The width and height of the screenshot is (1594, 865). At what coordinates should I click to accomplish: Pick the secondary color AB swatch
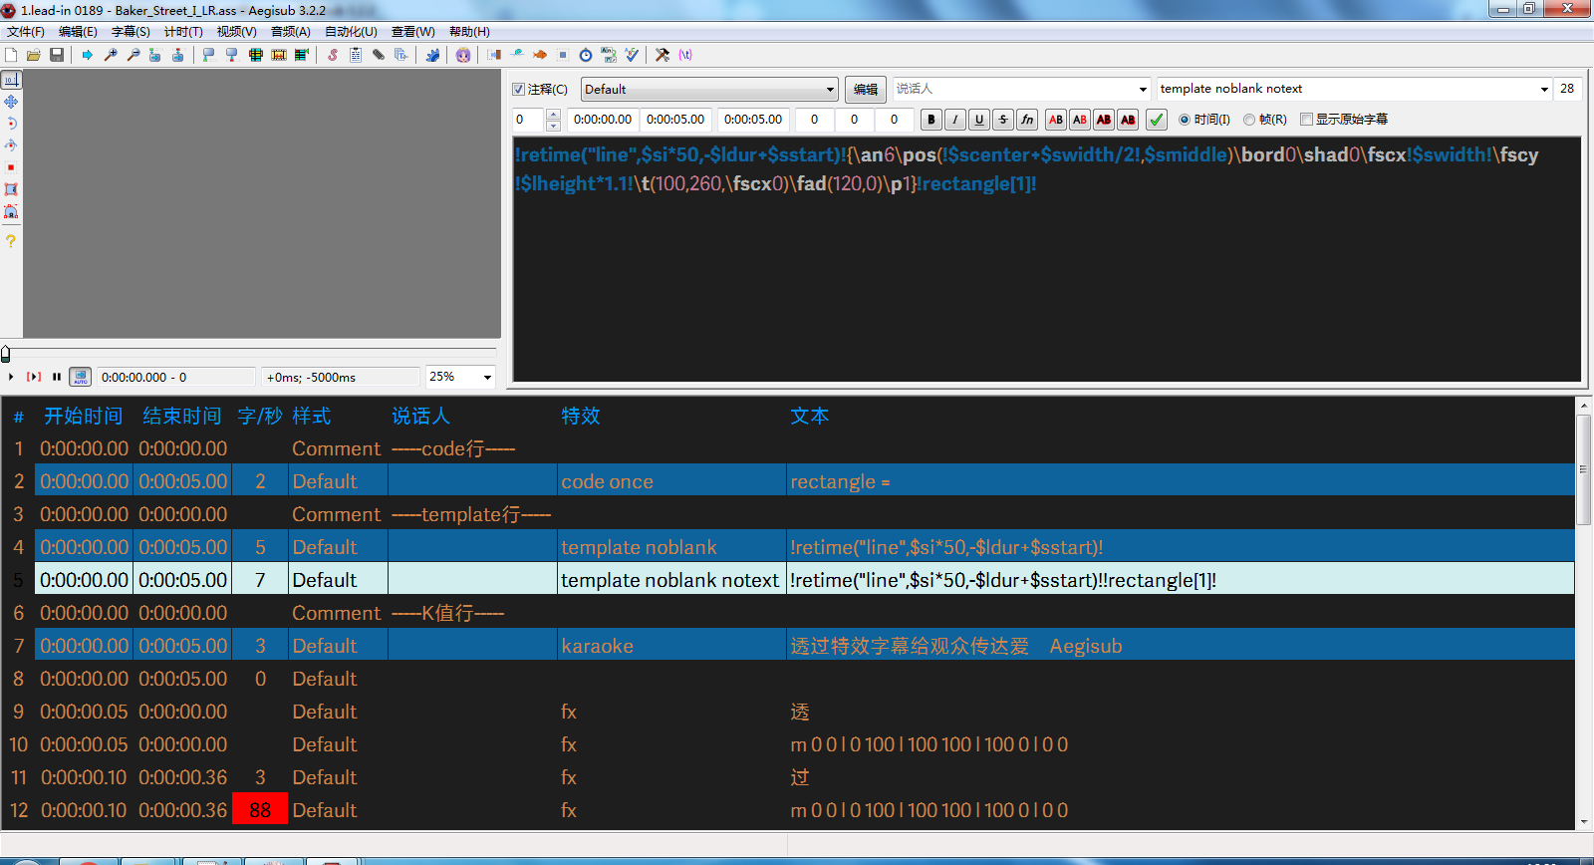pos(1080,120)
